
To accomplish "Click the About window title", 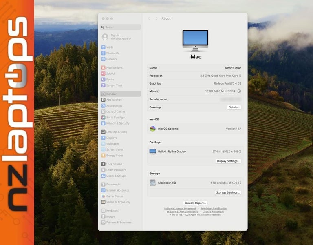I will [x=166, y=18].
